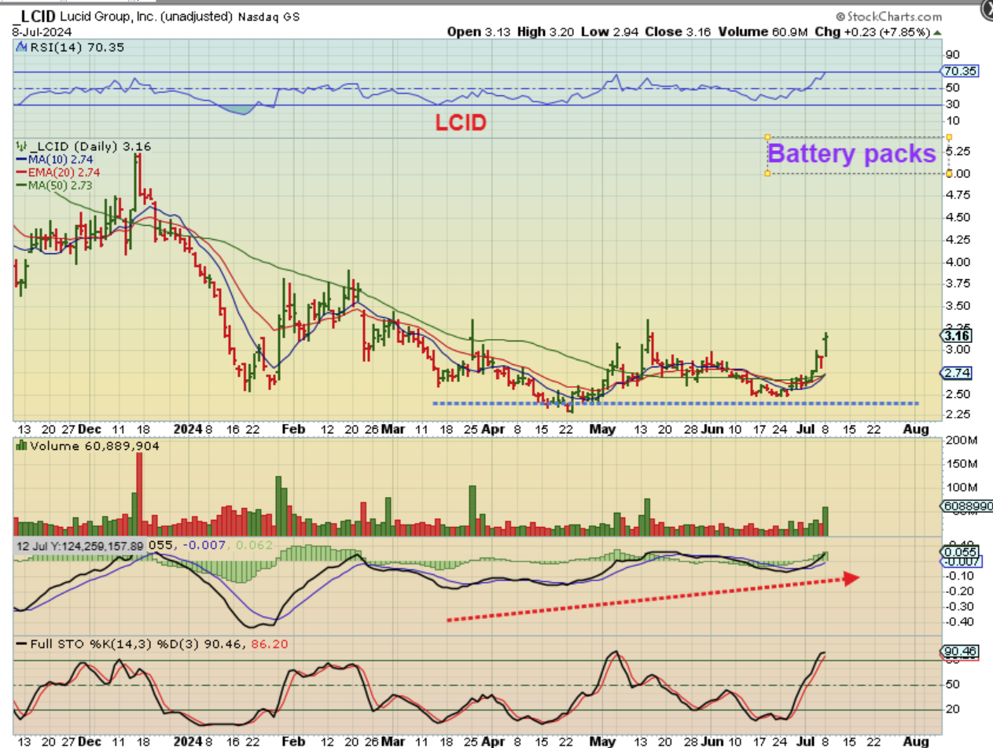Click the _LCID ticker symbol in chart title
This screenshot has height=748, width=993.
pyautogui.click(x=35, y=17)
